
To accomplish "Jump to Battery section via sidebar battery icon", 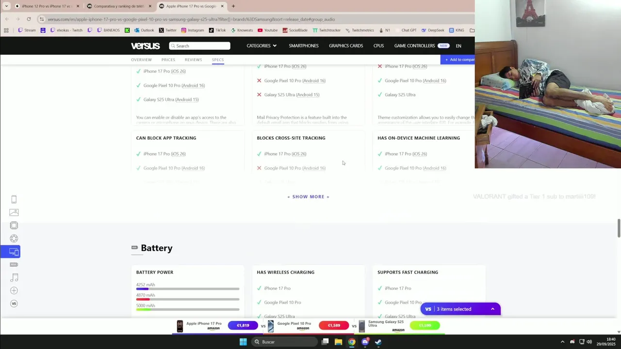I will 14,265.
